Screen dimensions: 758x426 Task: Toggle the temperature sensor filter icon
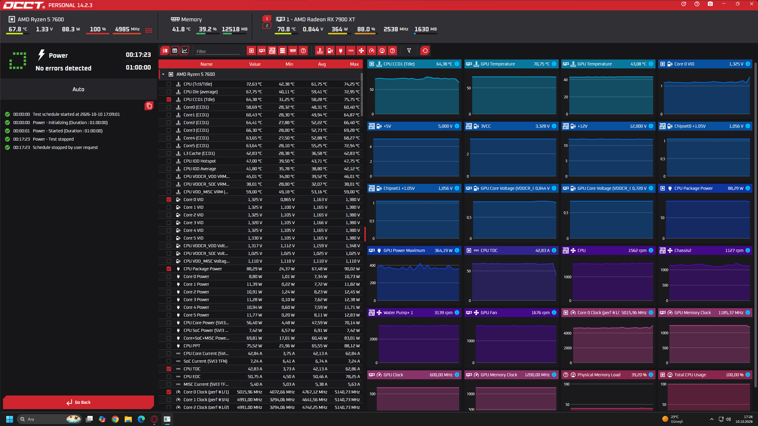click(x=320, y=51)
